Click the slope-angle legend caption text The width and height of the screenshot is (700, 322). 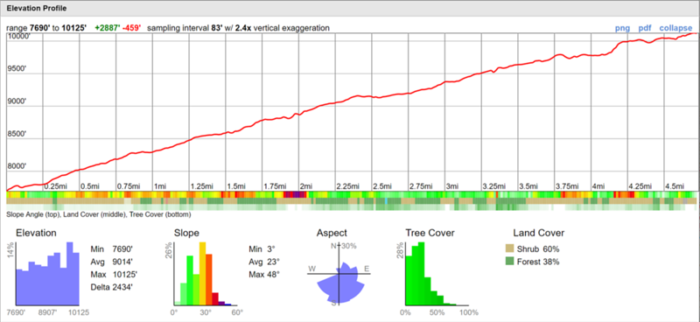(x=99, y=215)
